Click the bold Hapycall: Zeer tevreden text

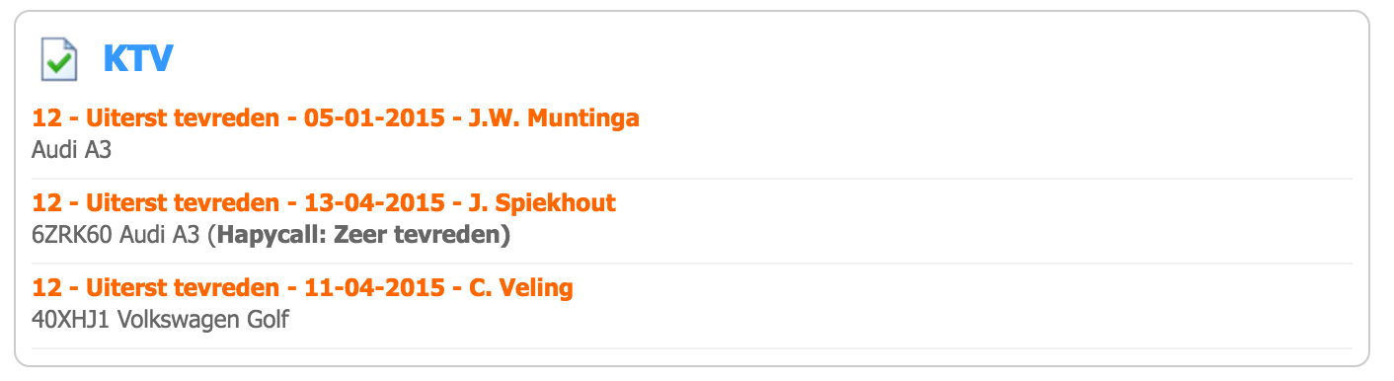point(362,237)
